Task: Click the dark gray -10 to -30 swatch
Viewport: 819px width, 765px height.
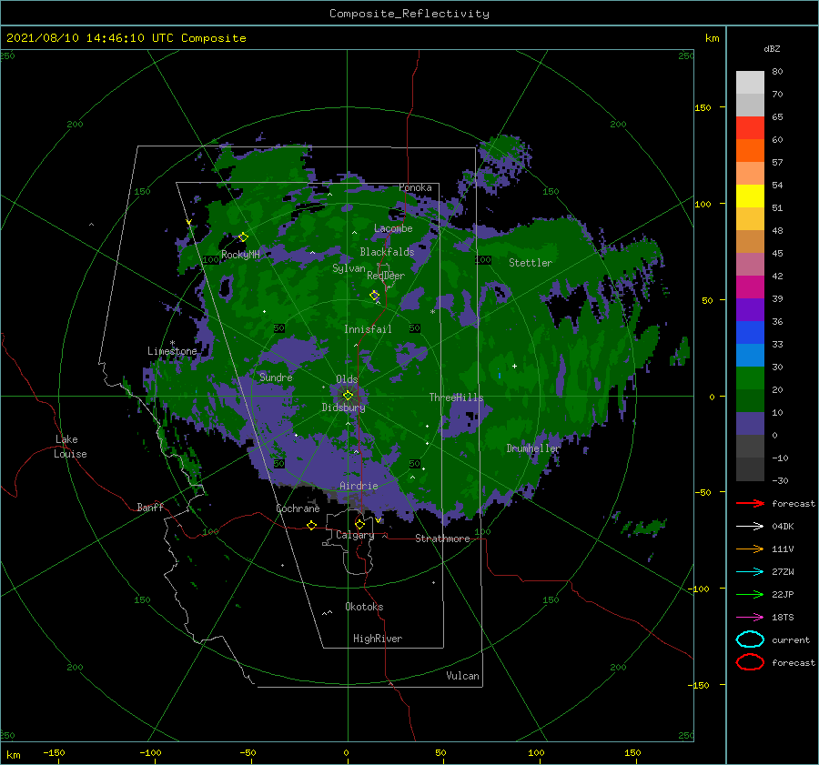Action: click(750, 469)
